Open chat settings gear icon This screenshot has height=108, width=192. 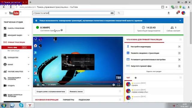(x=136, y=78)
